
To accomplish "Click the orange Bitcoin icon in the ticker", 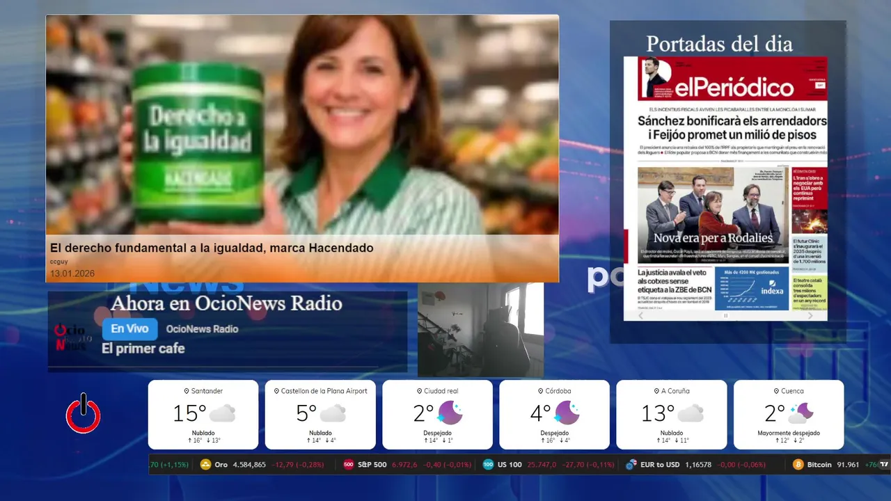I will 798,464.
